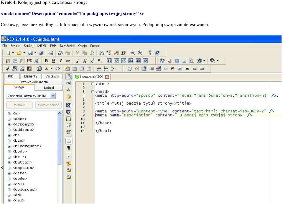Collapse the <html> fold marker in the editor
The image size is (283, 204).
pos(93,84)
